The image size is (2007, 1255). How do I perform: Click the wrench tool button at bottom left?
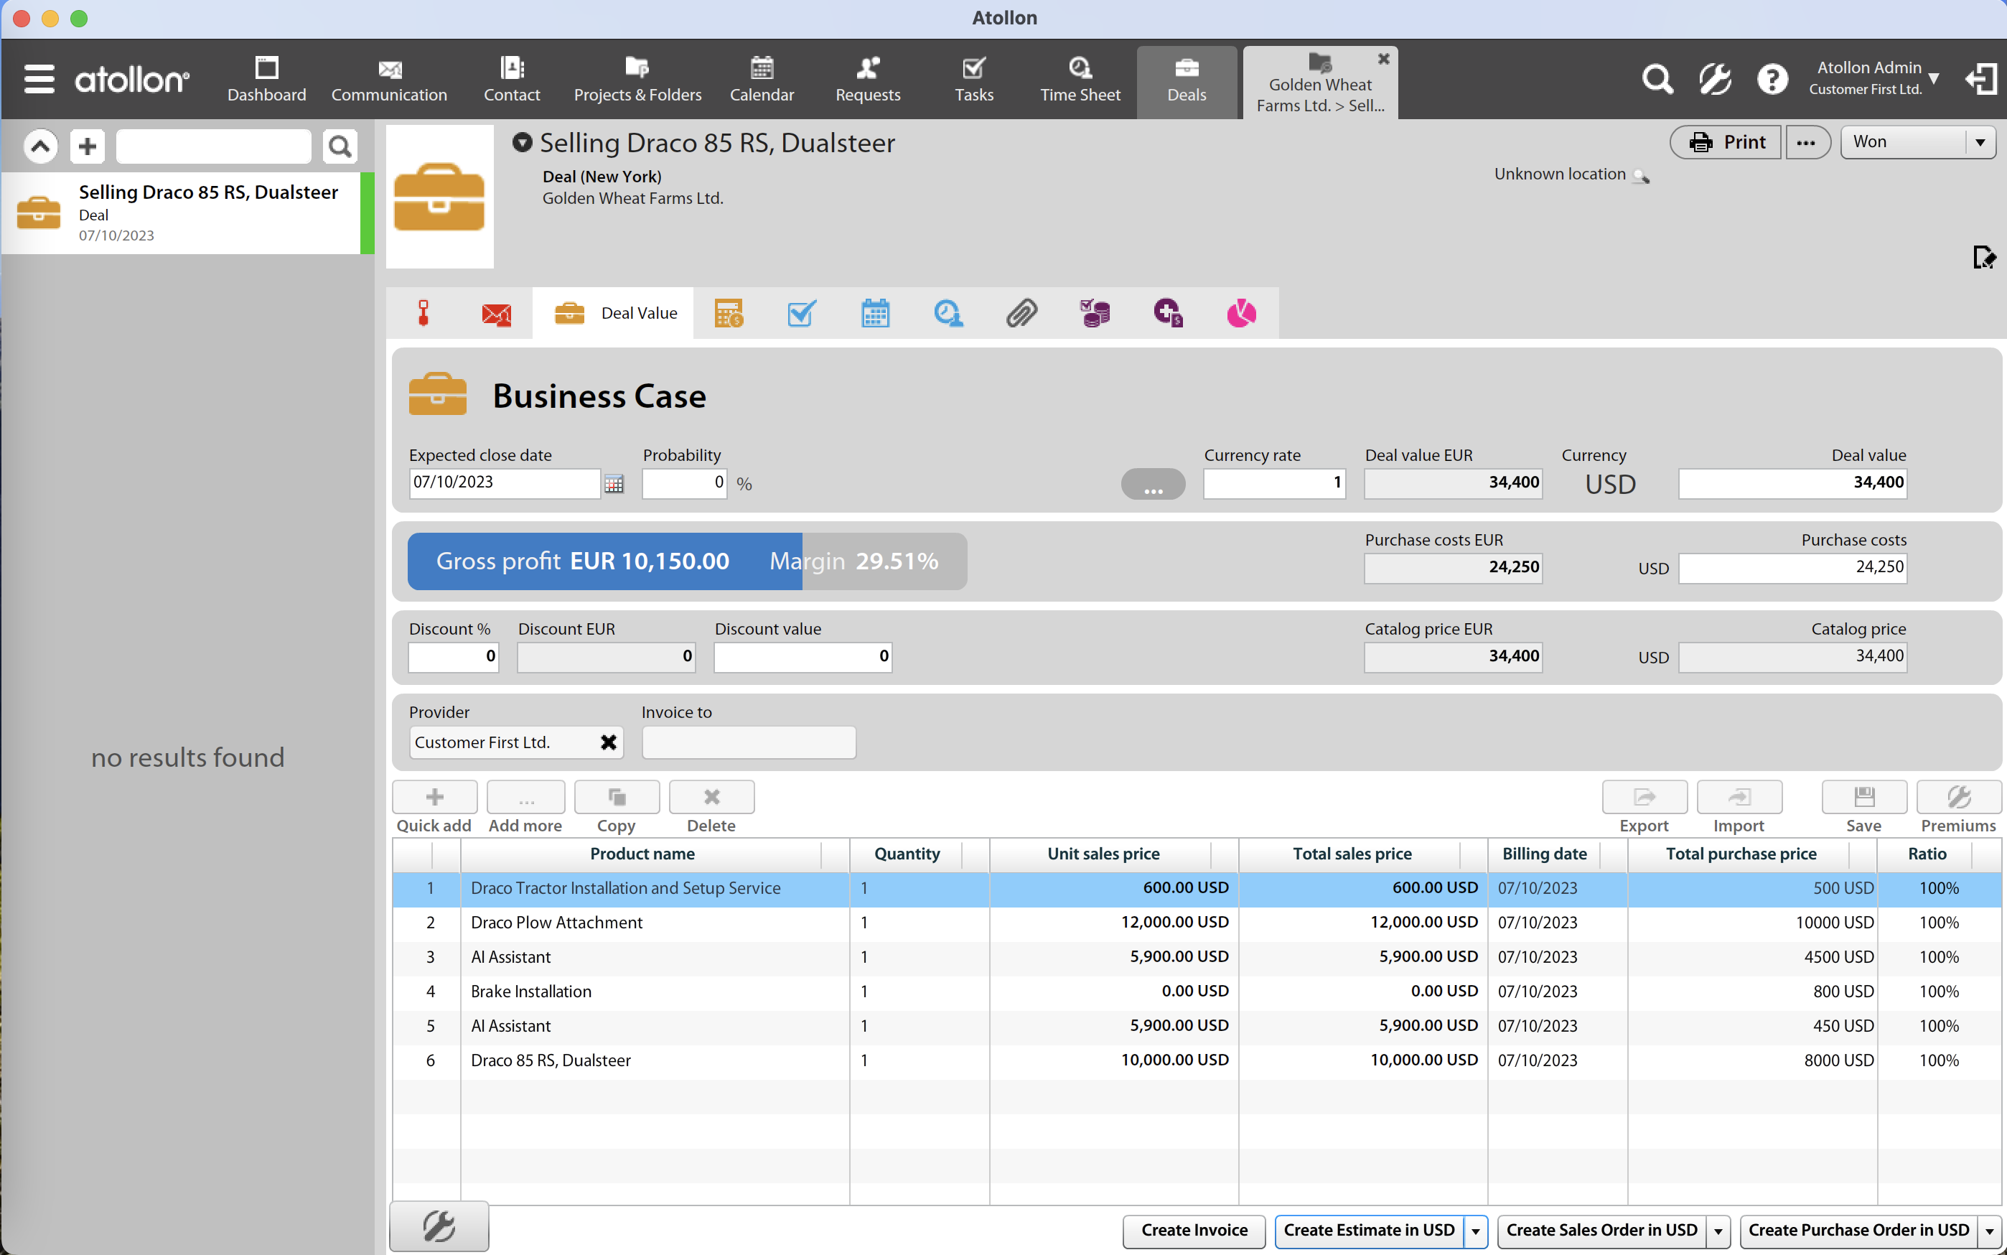coord(439,1226)
